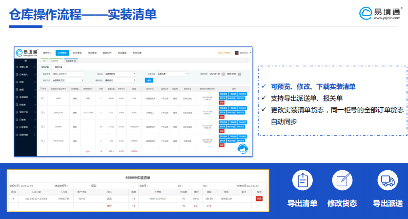
Task: Click the blue 查询 search button
Action: pyautogui.click(x=149, y=80)
